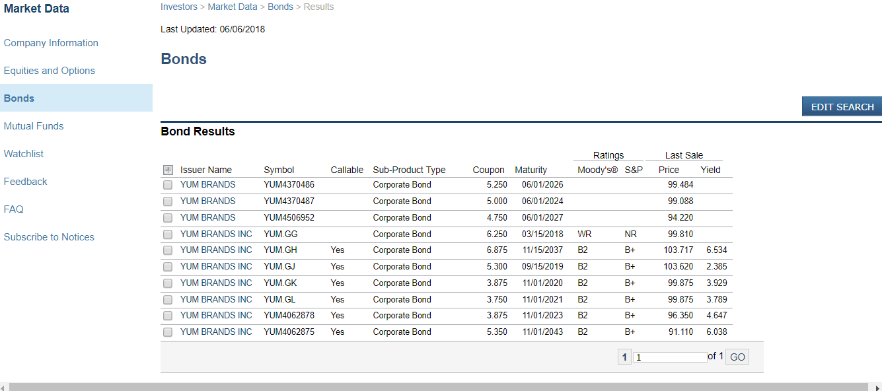Image resolution: width=882 pixels, height=391 pixels.
Task: Open the Watchlist page
Action: pyautogui.click(x=24, y=154)
